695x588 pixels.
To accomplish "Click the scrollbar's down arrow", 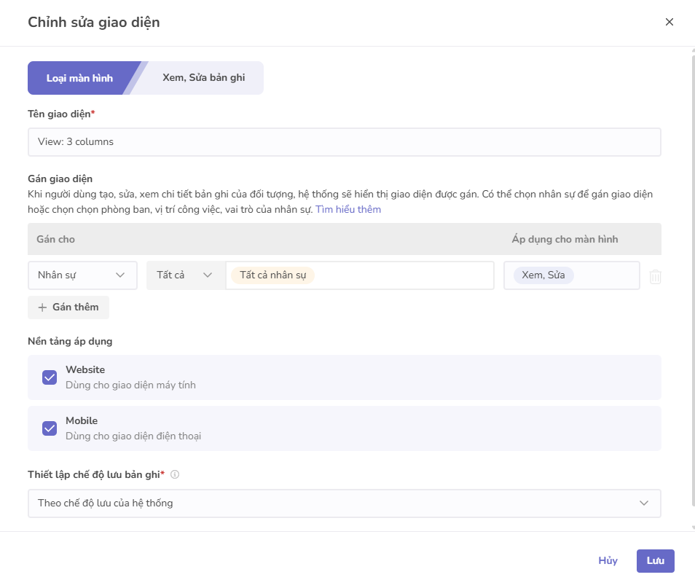I will [x=691, y=527].
